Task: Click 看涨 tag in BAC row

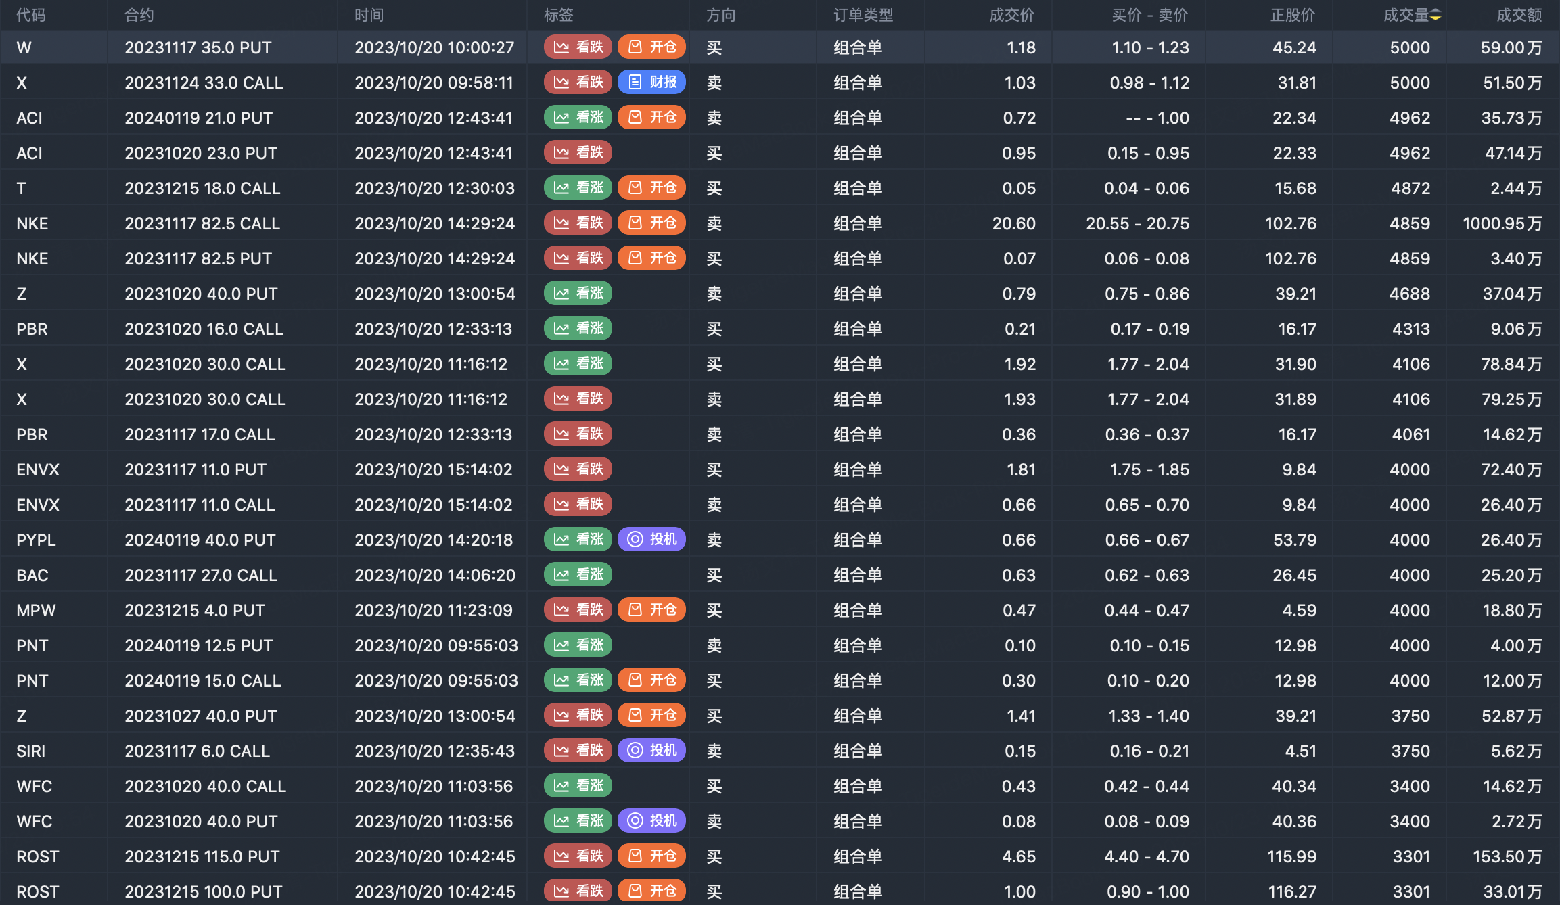Action: [x=578, y=575]
